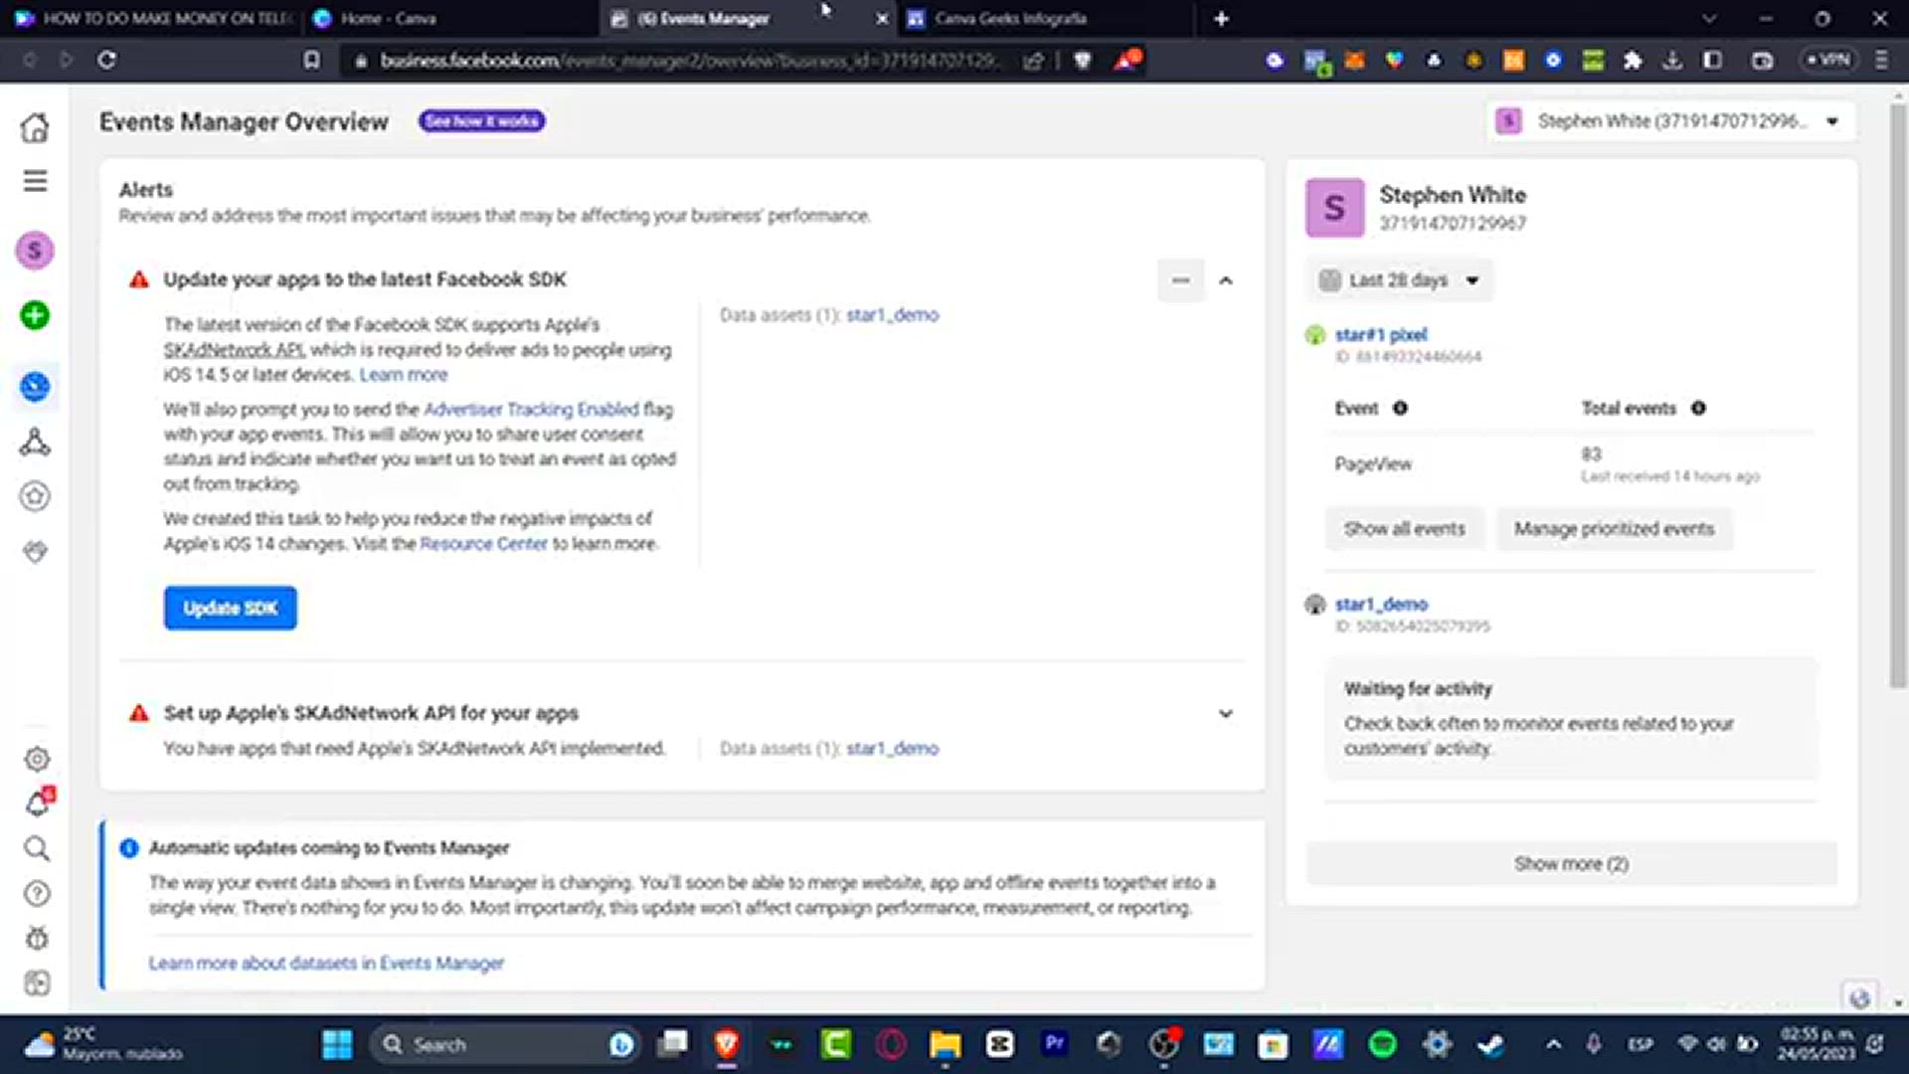The image size is (1909, 1074).
Task: Click the bottom panel icon in sidebar
Action: (37, 983)
